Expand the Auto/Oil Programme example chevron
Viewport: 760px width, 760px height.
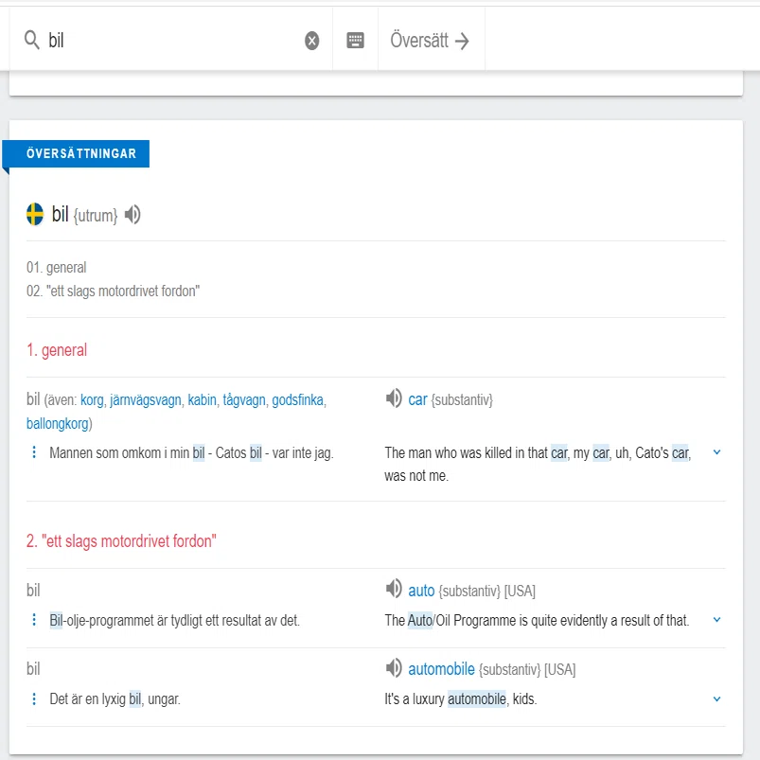[x=716, y=619]
